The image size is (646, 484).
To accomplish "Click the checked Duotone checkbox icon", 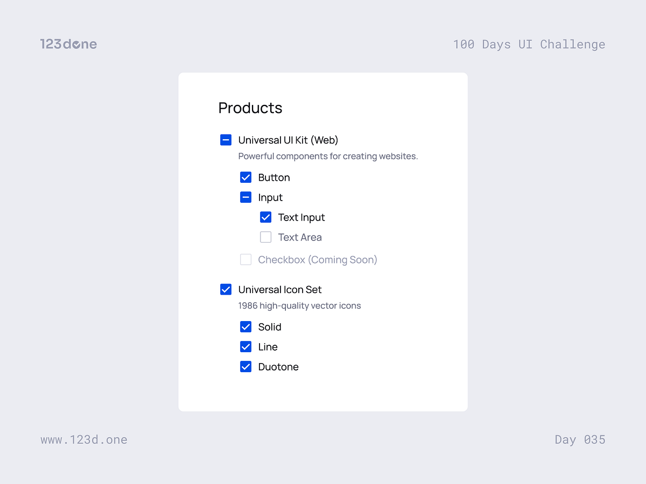I will pos(245,366).
